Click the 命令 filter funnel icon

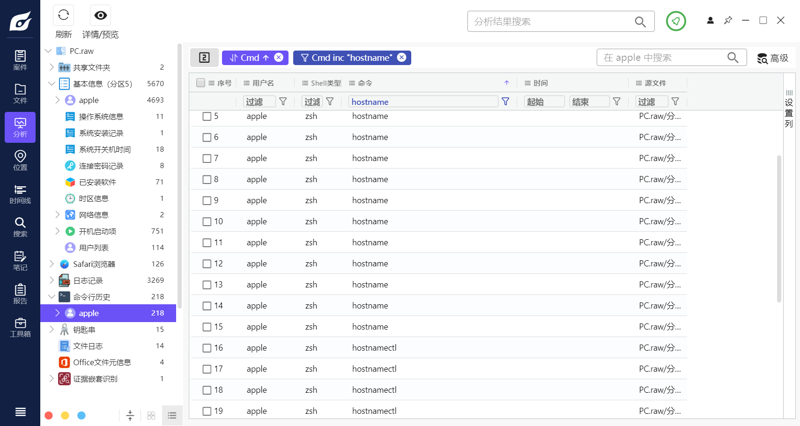(505, 102)
